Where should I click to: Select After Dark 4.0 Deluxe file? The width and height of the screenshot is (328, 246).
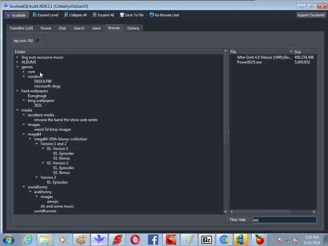coord(264,57)
